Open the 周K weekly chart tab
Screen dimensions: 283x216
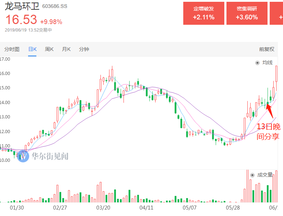click(x=49, y=49)
